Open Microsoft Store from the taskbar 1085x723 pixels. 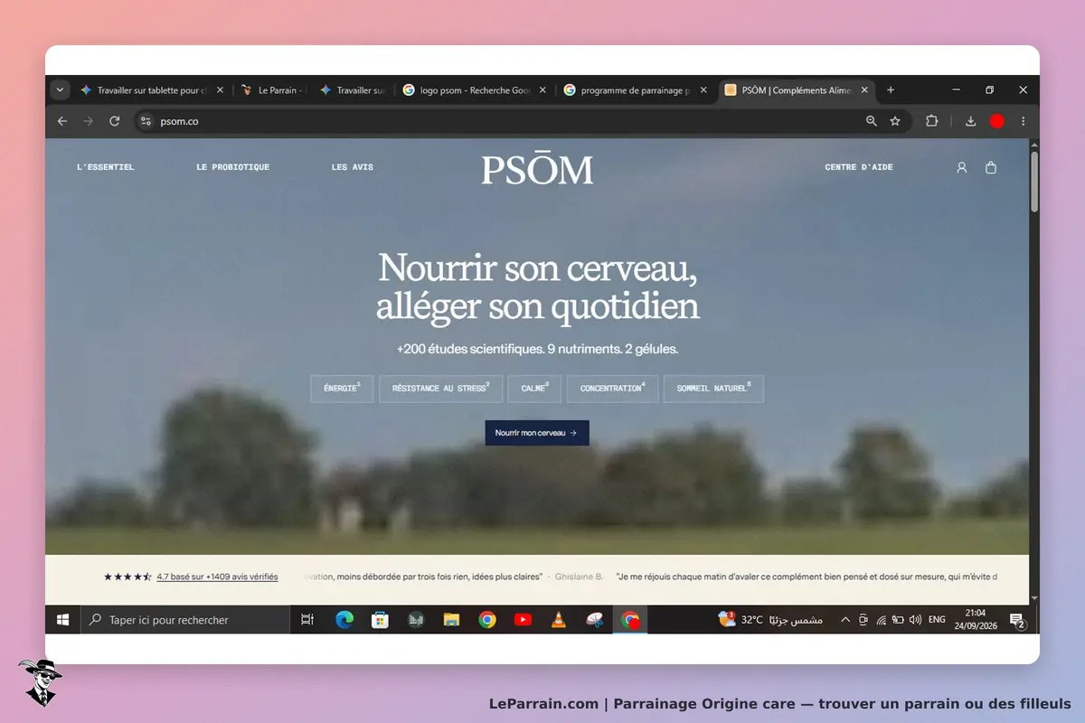380,620
